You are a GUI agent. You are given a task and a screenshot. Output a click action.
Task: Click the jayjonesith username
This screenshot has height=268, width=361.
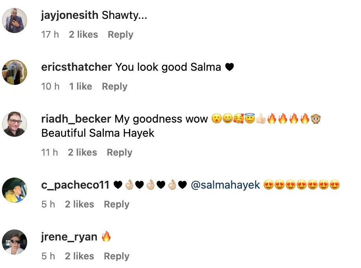[70, 15]
